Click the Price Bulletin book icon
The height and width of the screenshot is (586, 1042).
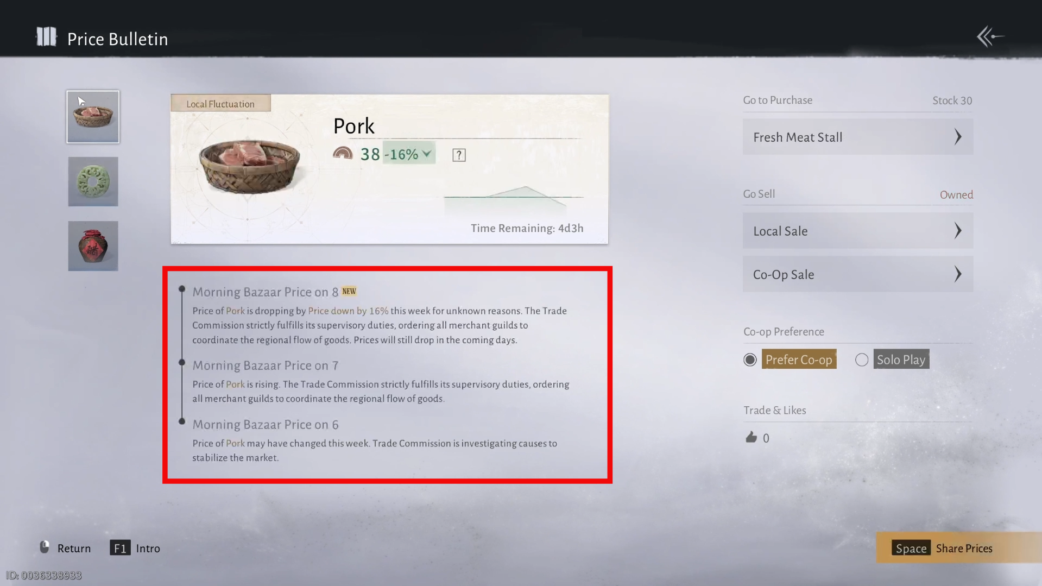[46, 37]
